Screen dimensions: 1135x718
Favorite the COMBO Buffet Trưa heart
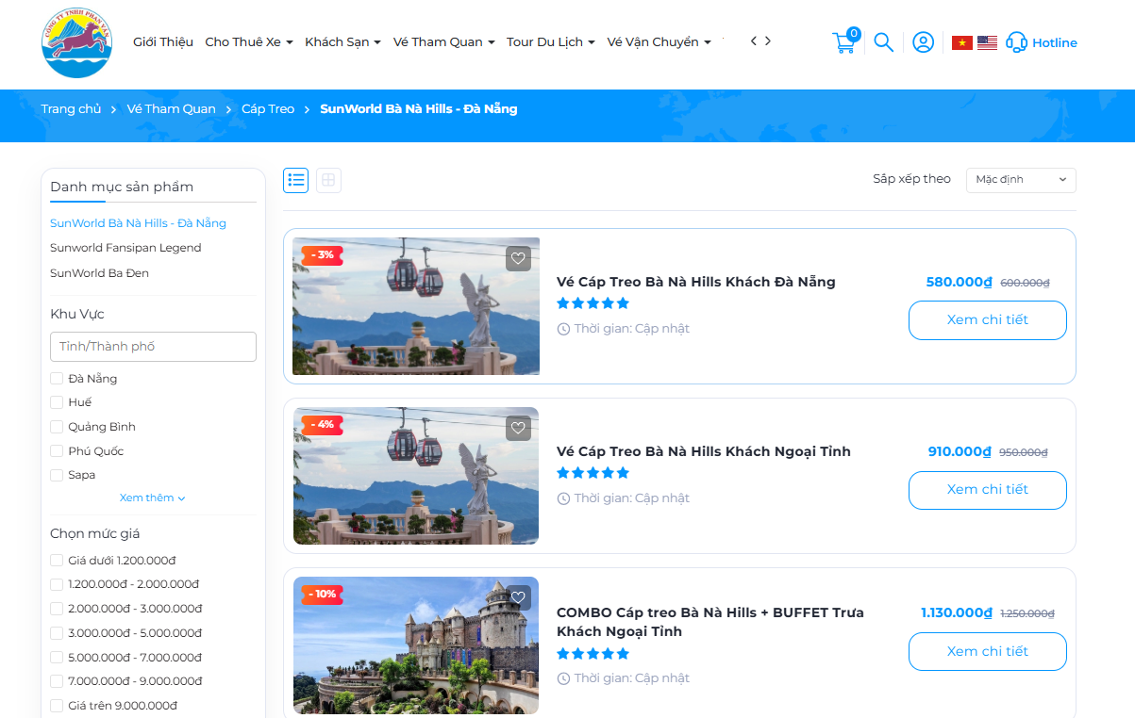point(518,597)
